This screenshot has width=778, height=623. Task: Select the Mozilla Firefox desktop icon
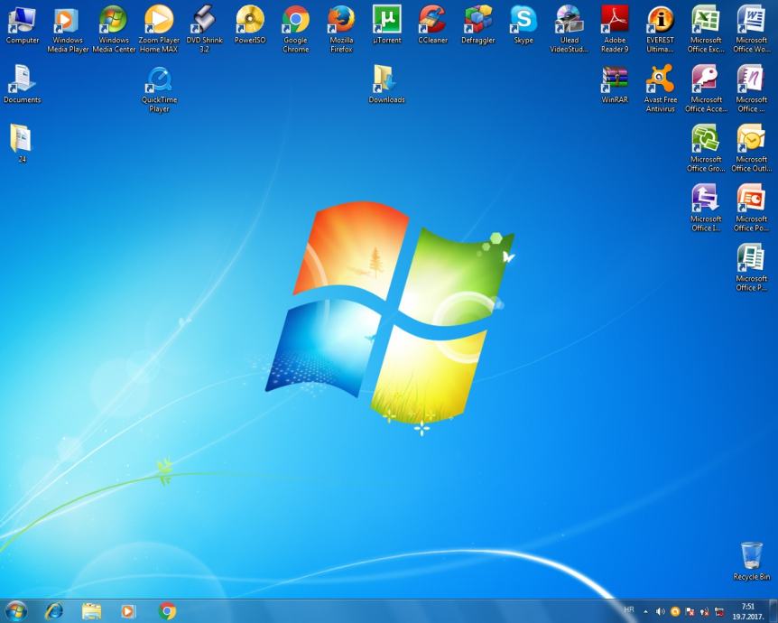pos(341,22)
